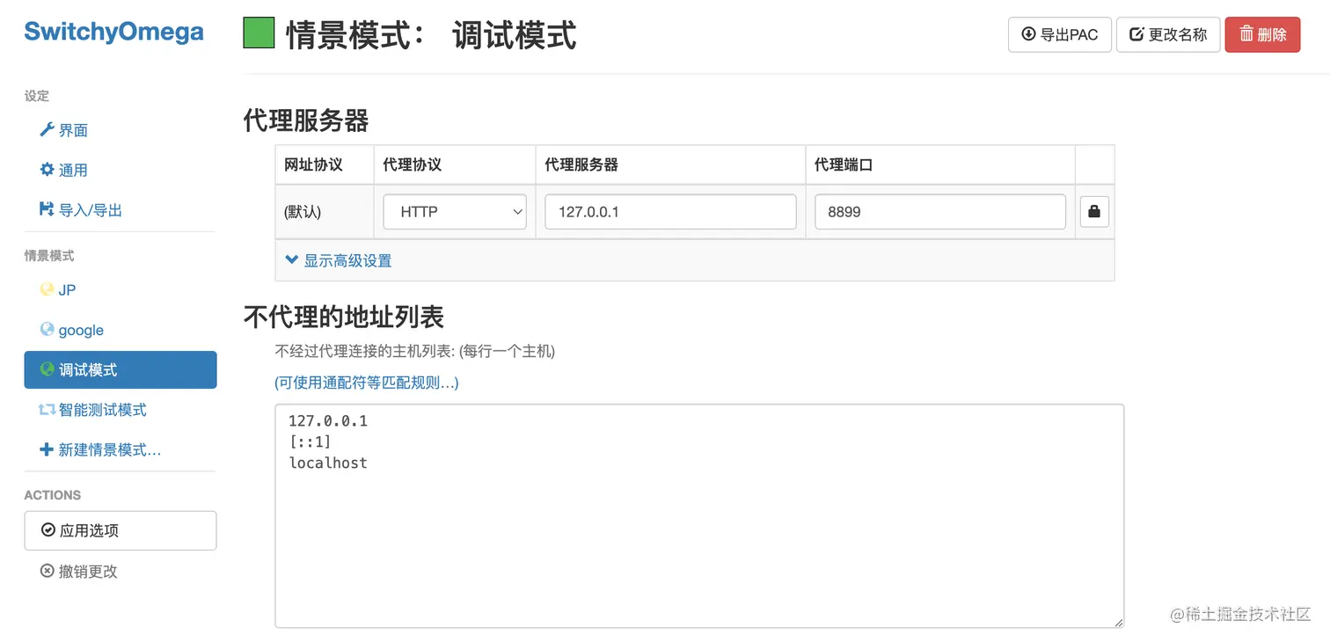The width and height of the screenshot is (1330, 642).
Task: Click the chevron beside 显示高级设置
Action: (x=292, y=260)
